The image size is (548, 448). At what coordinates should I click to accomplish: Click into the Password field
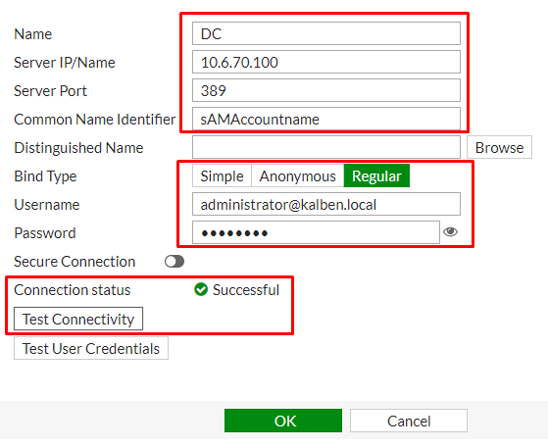point(316,232)
